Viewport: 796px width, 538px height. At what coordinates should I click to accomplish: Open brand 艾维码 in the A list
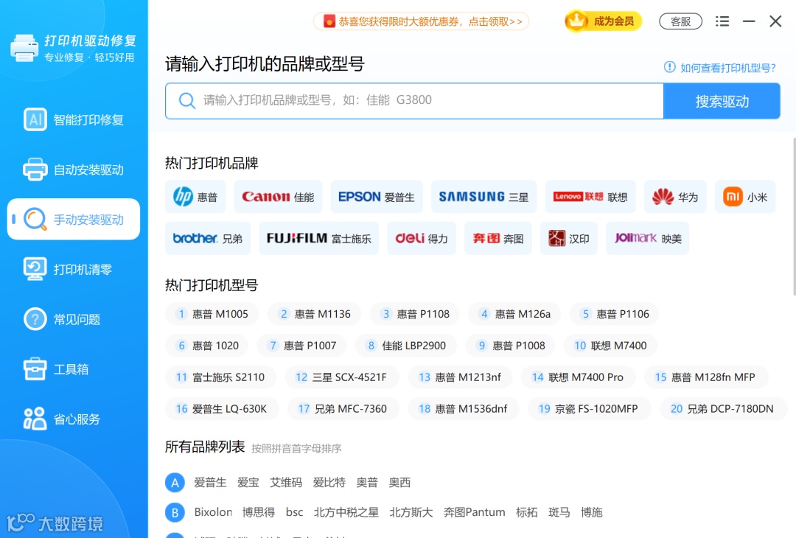coord(285,482)
